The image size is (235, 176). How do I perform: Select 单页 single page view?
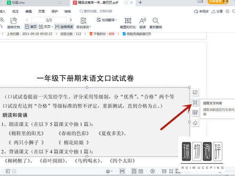(31, 27)
